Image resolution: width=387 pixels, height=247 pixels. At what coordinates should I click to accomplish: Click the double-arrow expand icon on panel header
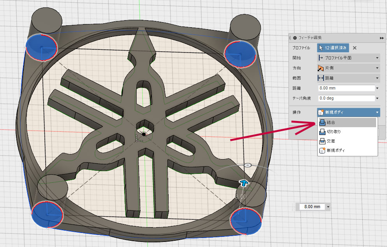tap(382, 38)
